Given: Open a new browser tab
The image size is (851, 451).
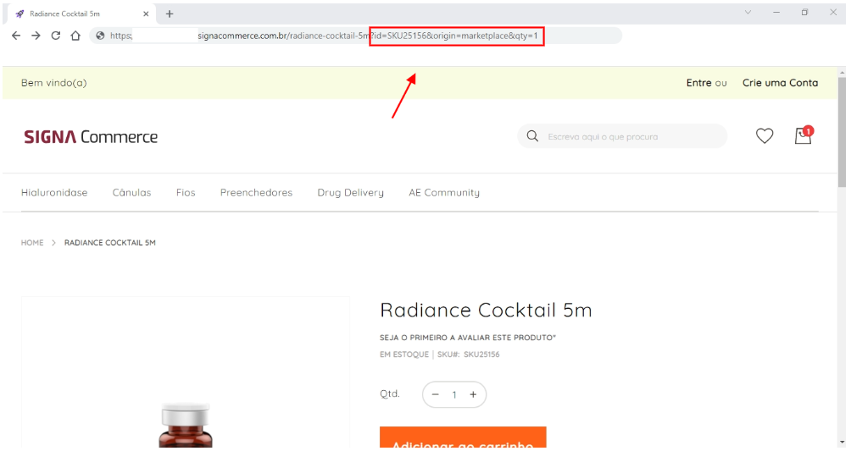Looking at the screenshot, I should coord(170,14).
